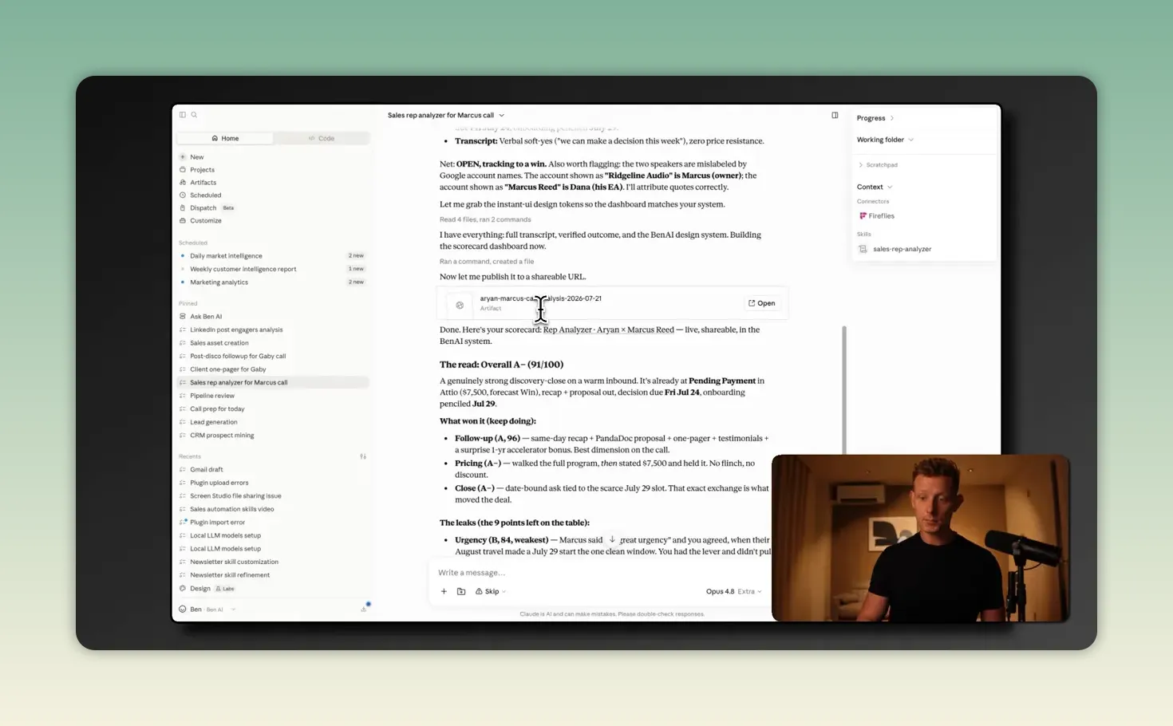Screen dimensions: 1173x726
Task: Open the Ben account menu
Action: pyautogui.click(x=207, y=610)
